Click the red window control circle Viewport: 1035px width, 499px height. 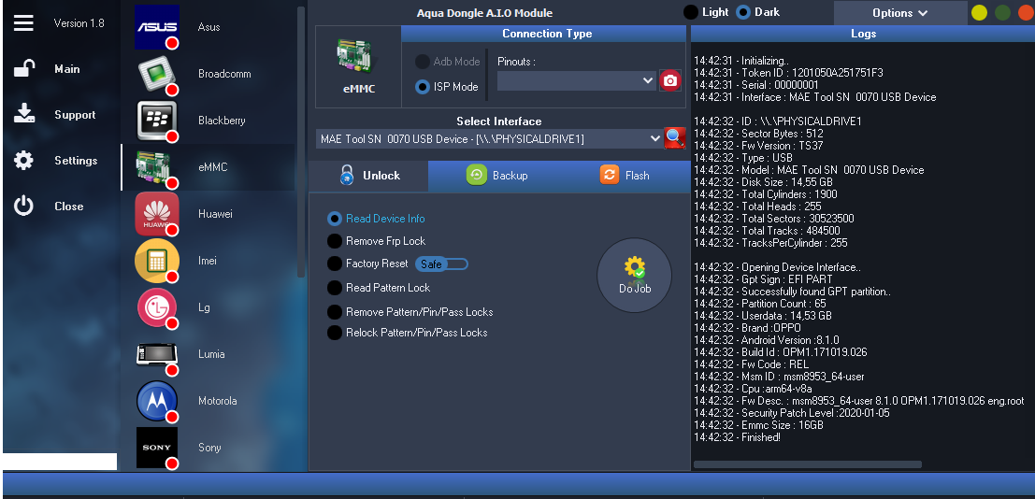[1027, 12]
